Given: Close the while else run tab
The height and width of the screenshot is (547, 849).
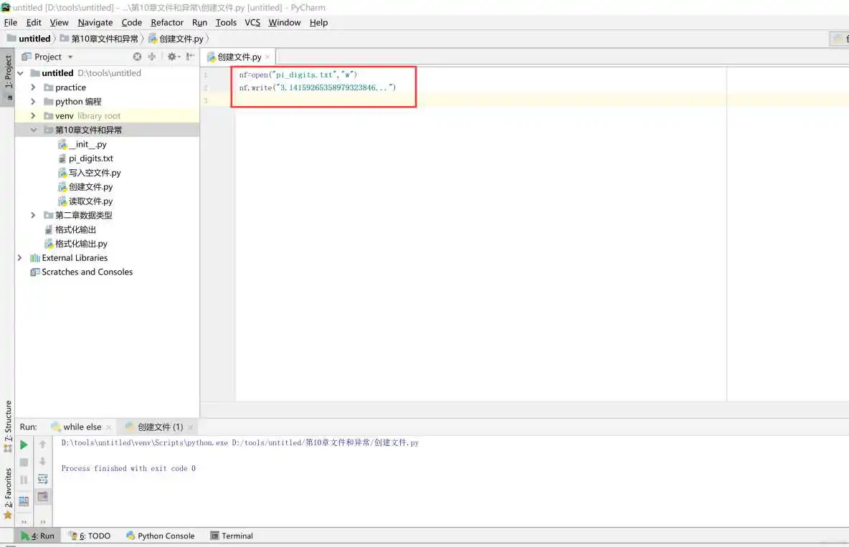Looking at the screenshot, I should (108, 427).
